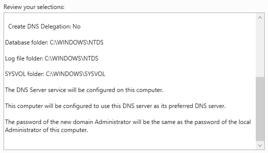Click the Log file folder path C:\WINDOWS\NTDS
Screen dimensions: 268x153
[71, 58]
